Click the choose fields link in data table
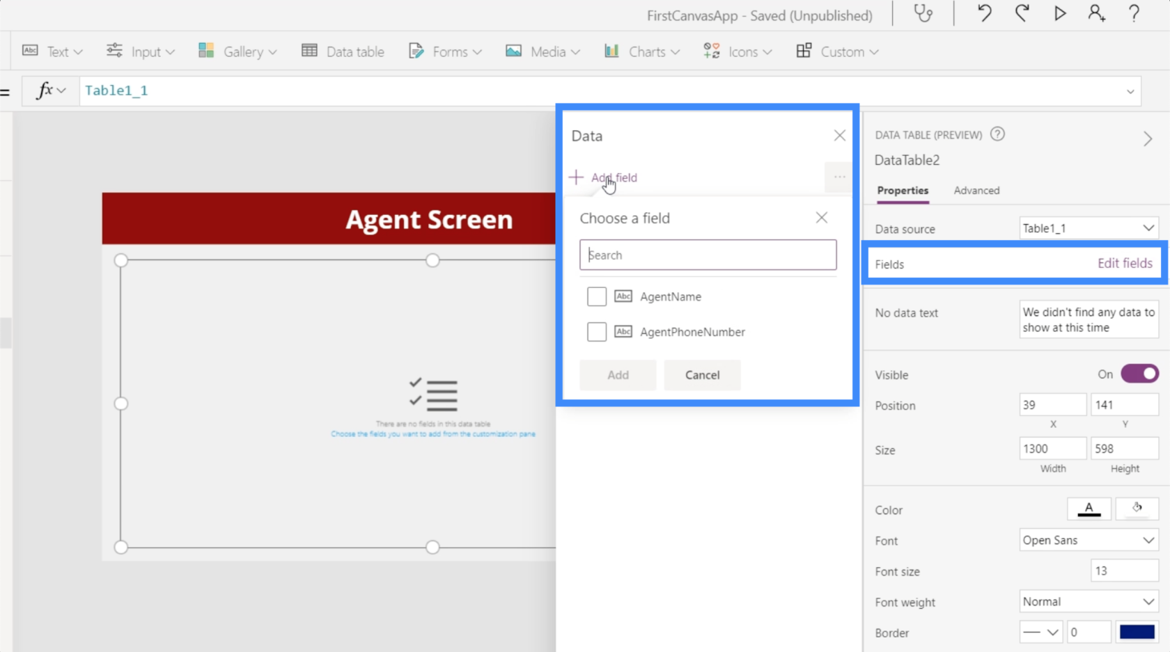 coord(433,434)
